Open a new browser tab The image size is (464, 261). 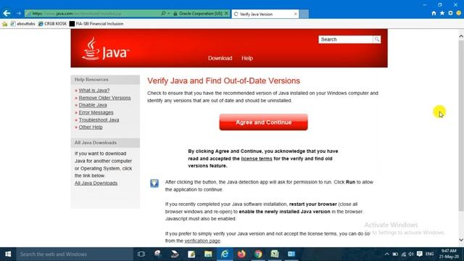(304, 14)
